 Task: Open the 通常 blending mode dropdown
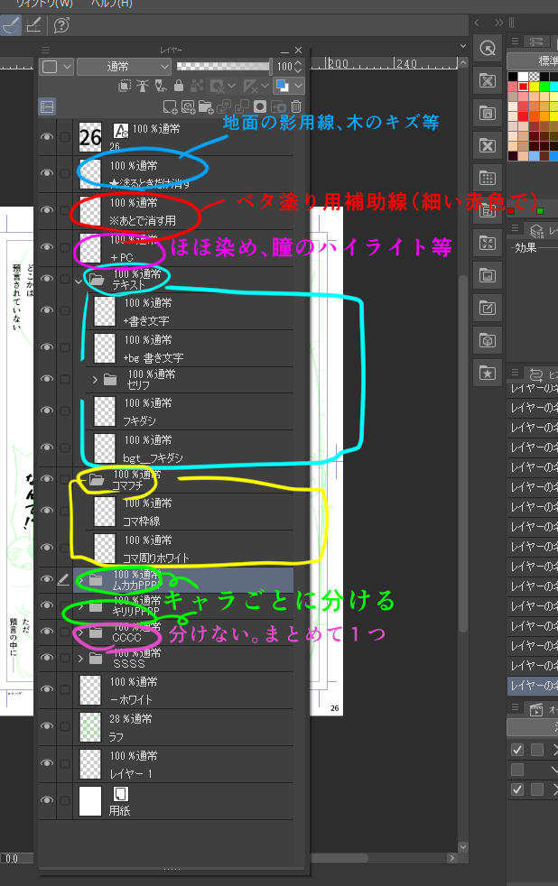124,66
